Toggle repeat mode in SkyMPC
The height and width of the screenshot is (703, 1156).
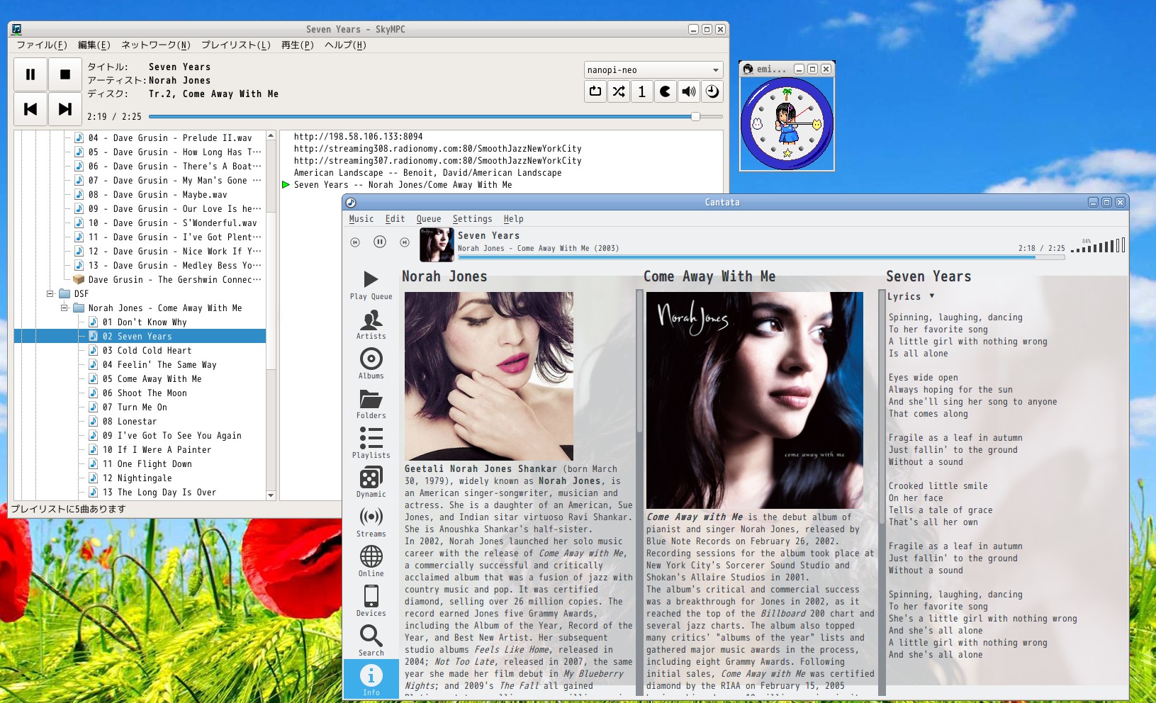click(x=595, y=91)
